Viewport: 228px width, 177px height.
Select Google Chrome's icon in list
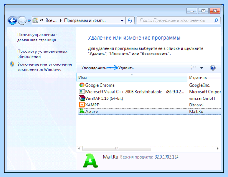tap(82, 85)
